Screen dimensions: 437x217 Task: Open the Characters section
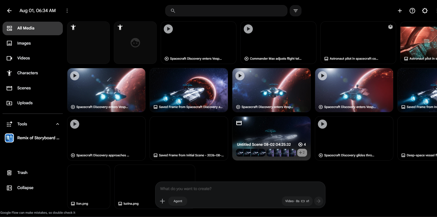click(x=33, y=73)
